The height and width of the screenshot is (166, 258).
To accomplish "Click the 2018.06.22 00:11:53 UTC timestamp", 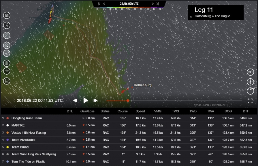I will 40,101.
